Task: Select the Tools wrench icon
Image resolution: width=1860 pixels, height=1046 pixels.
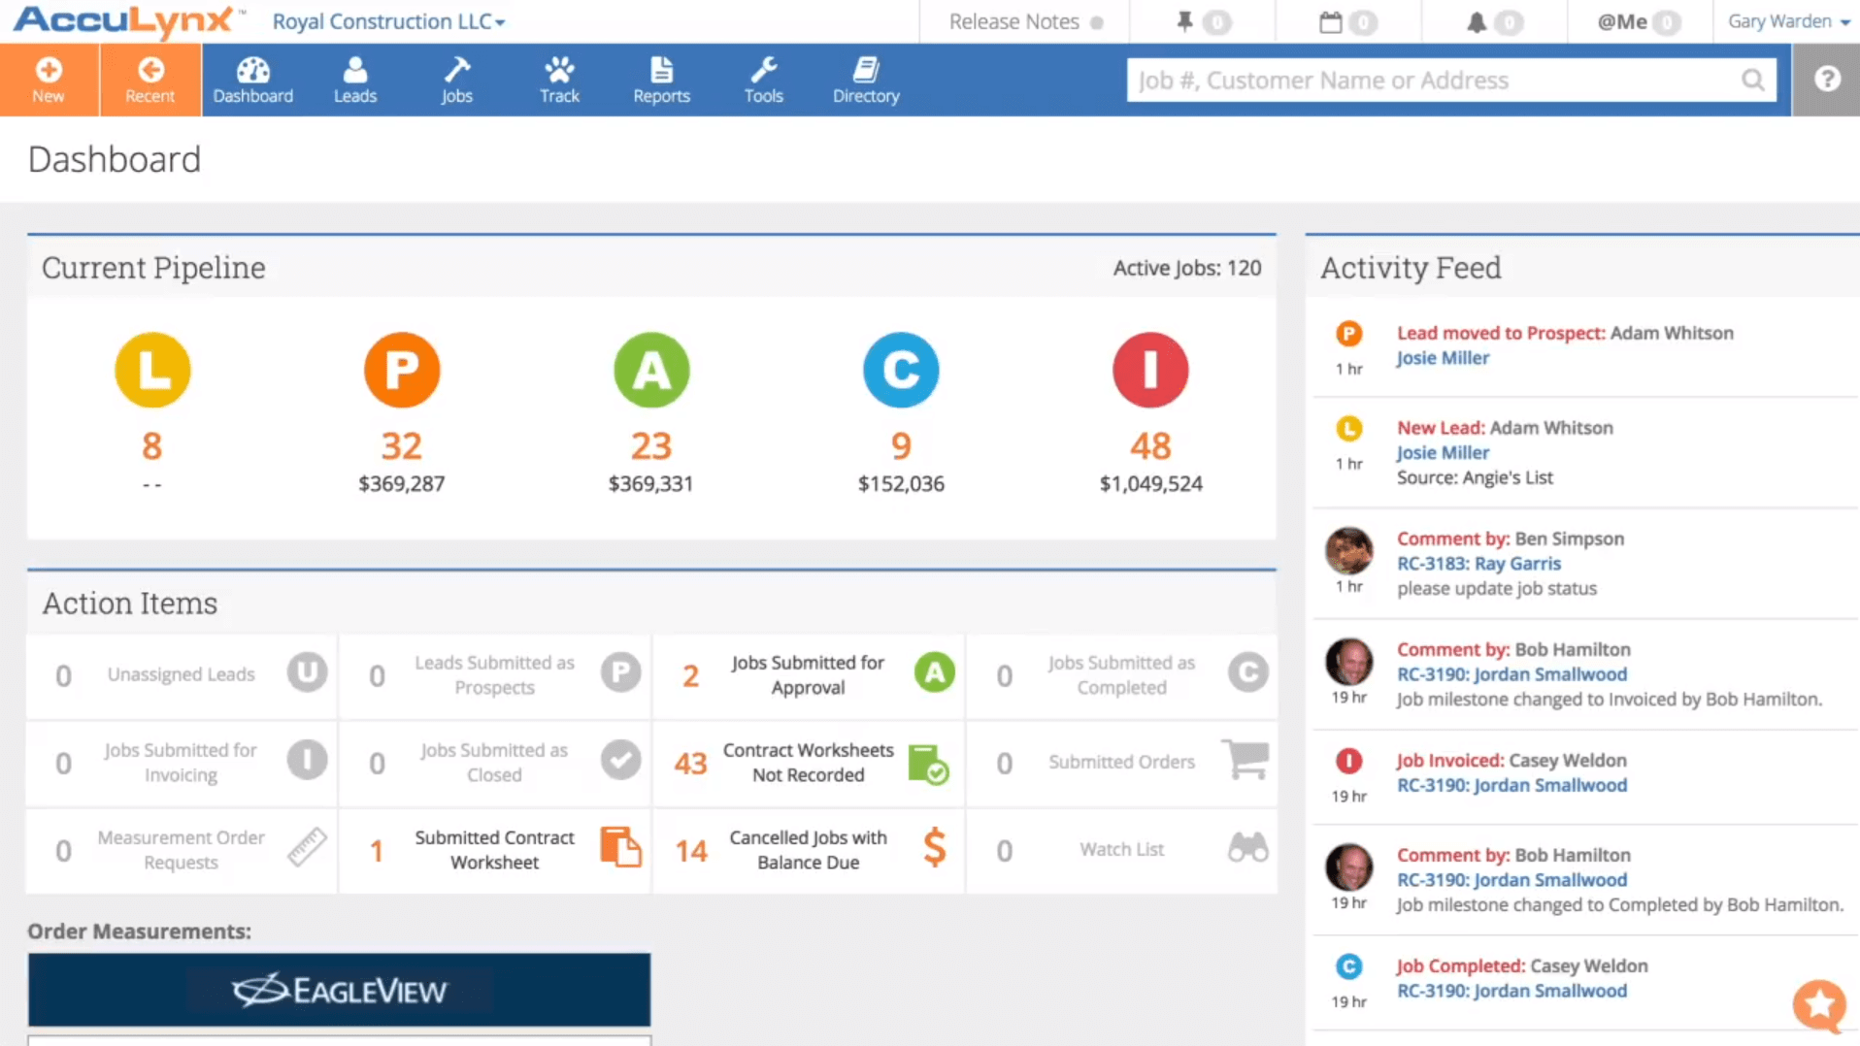Action: [763, 78]
